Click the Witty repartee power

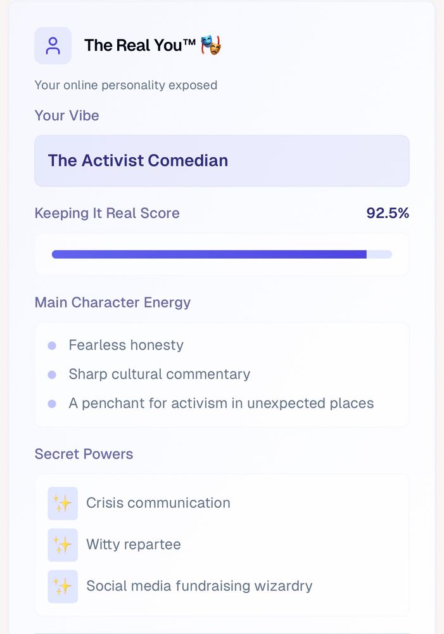click(134, 545)
